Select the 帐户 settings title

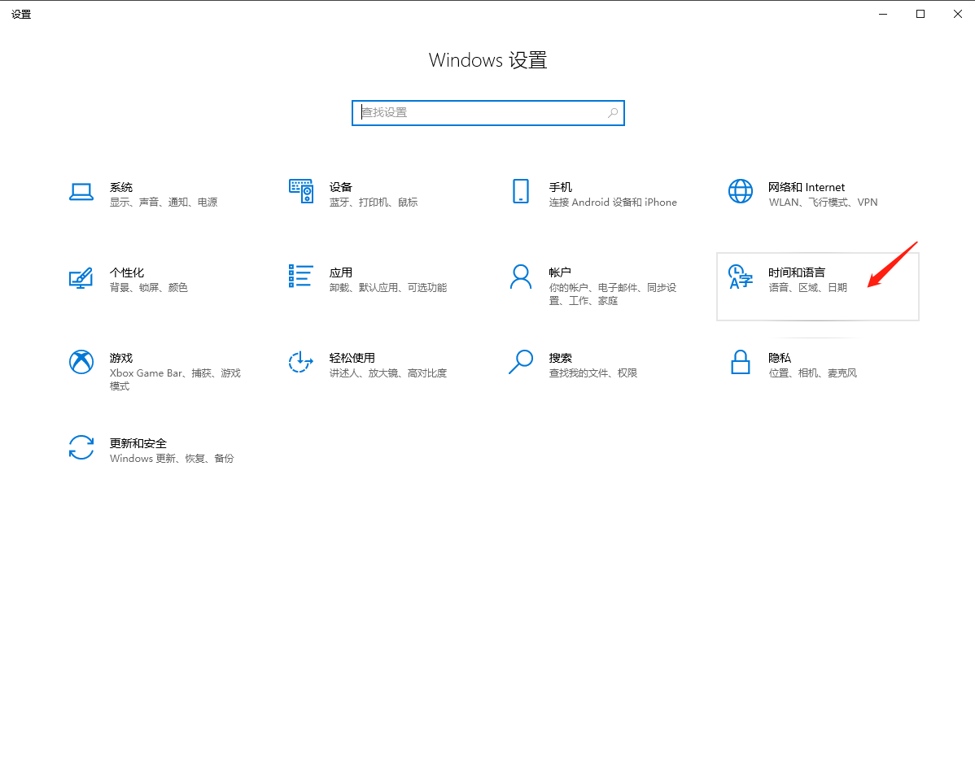[560, 272]
